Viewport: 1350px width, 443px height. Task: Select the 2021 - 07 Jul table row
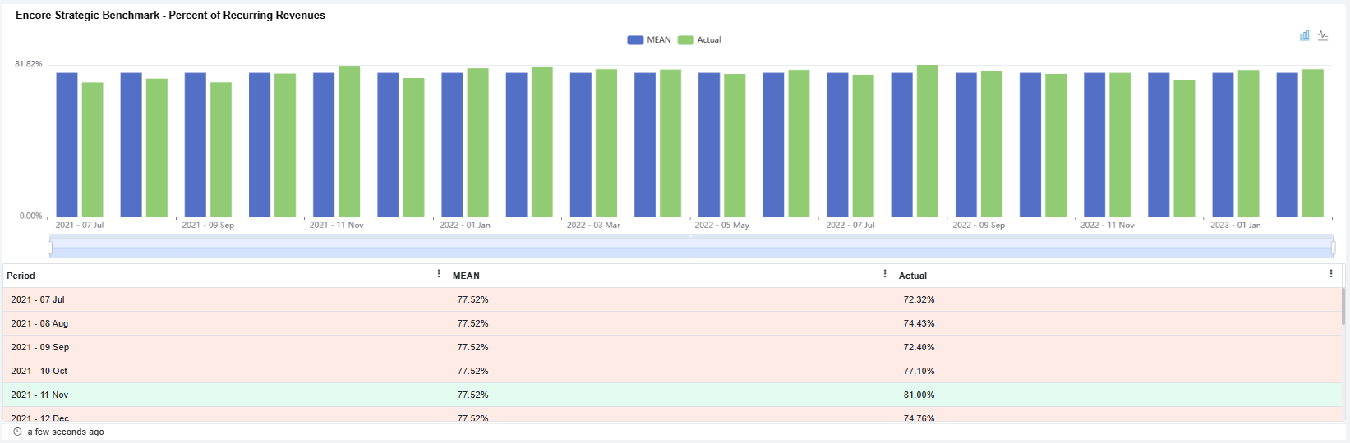click(x=38, y=299)
